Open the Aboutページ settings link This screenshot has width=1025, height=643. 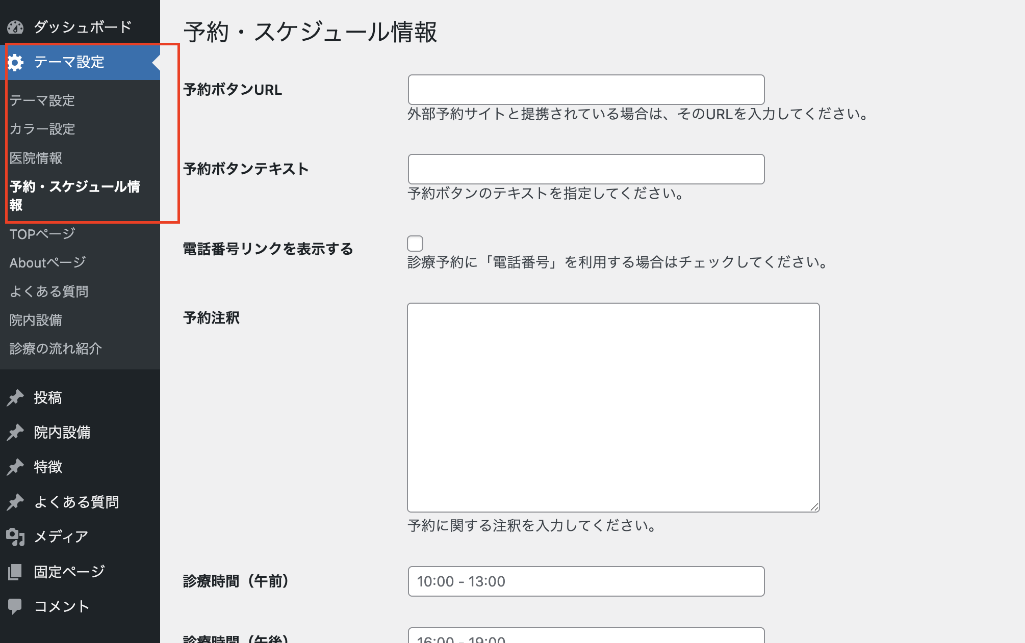(47, 262)
